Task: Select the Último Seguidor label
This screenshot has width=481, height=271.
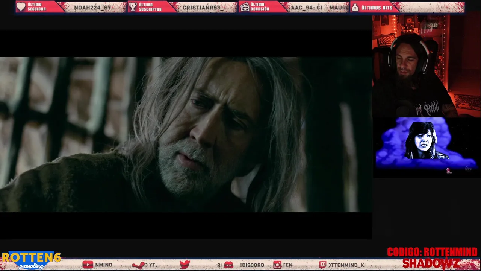Action: click(x=37, y=7)
